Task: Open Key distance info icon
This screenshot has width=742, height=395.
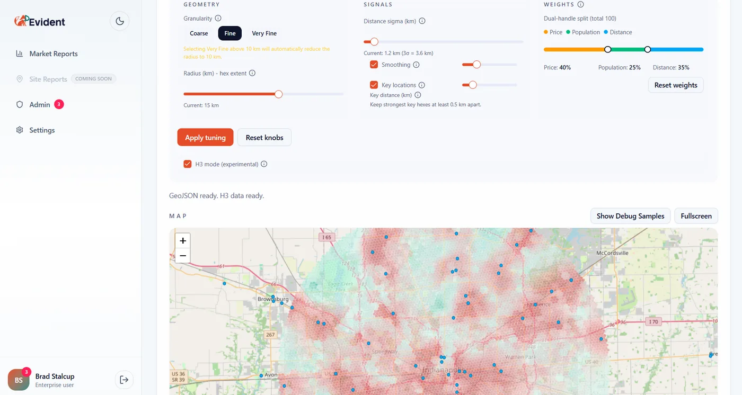Action: 418,95
